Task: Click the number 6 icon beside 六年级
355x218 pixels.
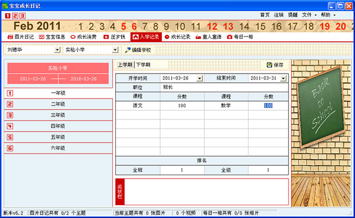Action: pyautogui.click(x=10, y=148)
